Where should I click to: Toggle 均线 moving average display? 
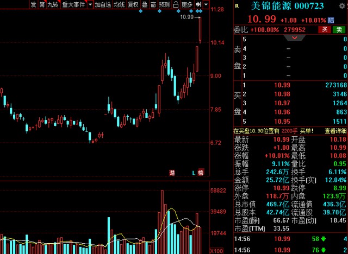pyautogui.click(x=119, y=4)
